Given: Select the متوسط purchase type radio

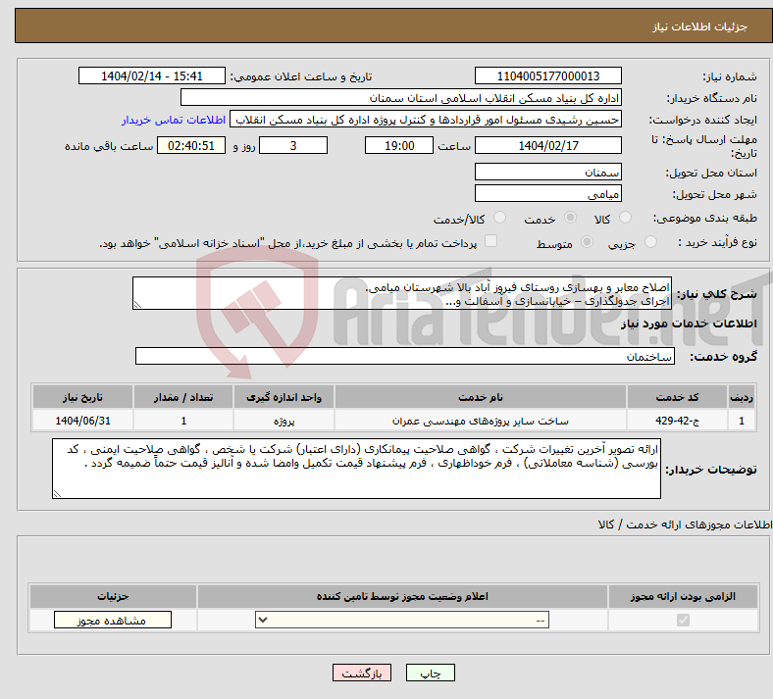Looking at the screenshot, I should [587, 241].
